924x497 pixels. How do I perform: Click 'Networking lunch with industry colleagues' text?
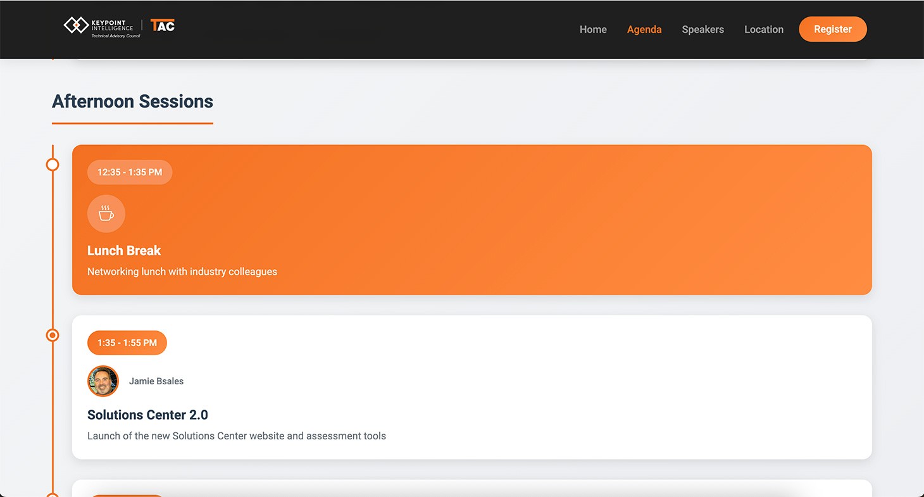click(x=182, y=272)
